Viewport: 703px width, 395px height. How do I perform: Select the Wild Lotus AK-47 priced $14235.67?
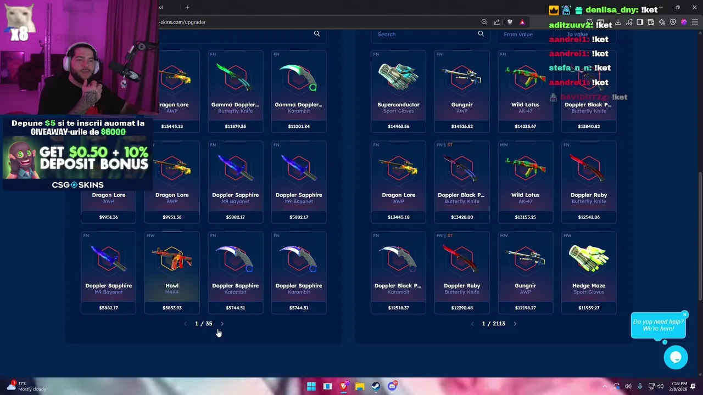(525, 91)
